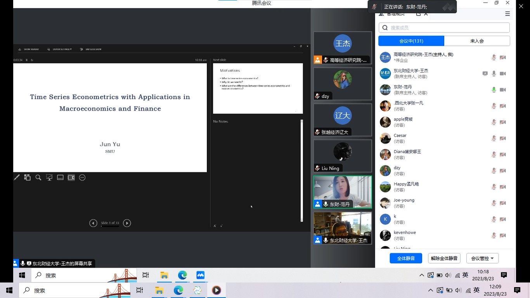The width and height of the screenshot is (530, 298).
Task: Expand hidden tray icons in inner taskbar
Action: (x=422, y=275)
